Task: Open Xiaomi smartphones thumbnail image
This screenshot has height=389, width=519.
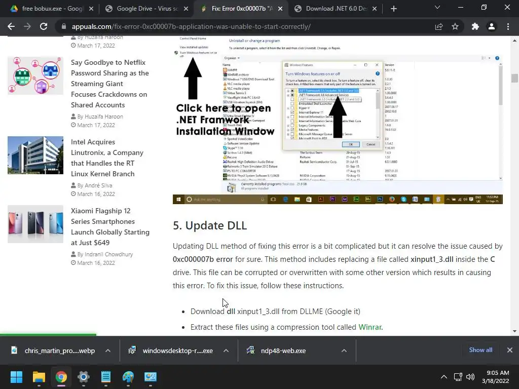Action: click(35, 224)
